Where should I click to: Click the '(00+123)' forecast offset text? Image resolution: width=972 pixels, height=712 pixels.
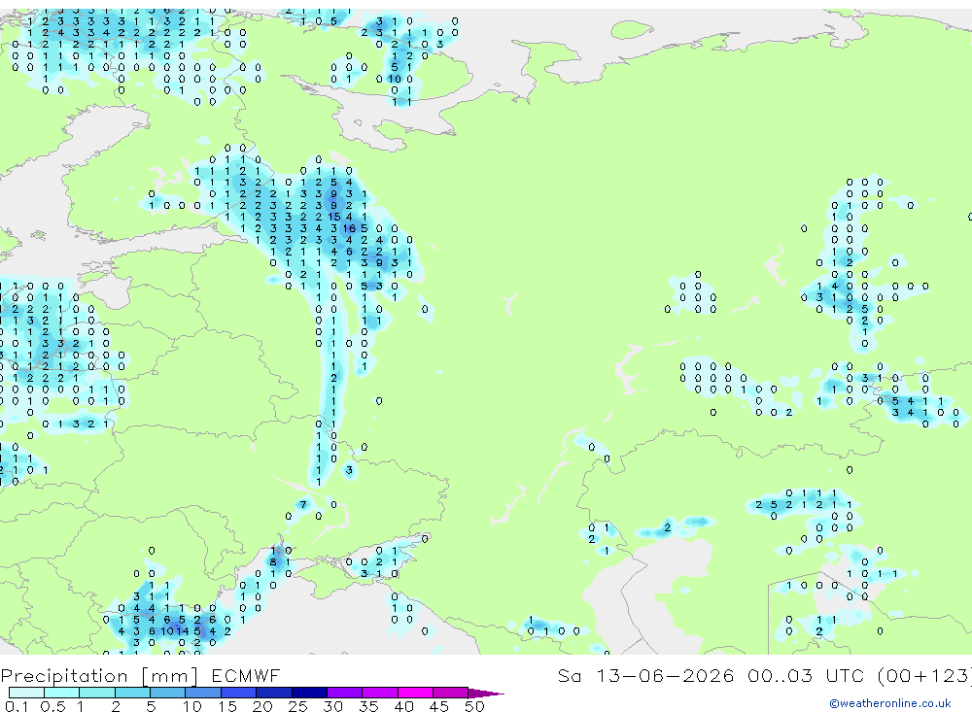coord(924,675)
